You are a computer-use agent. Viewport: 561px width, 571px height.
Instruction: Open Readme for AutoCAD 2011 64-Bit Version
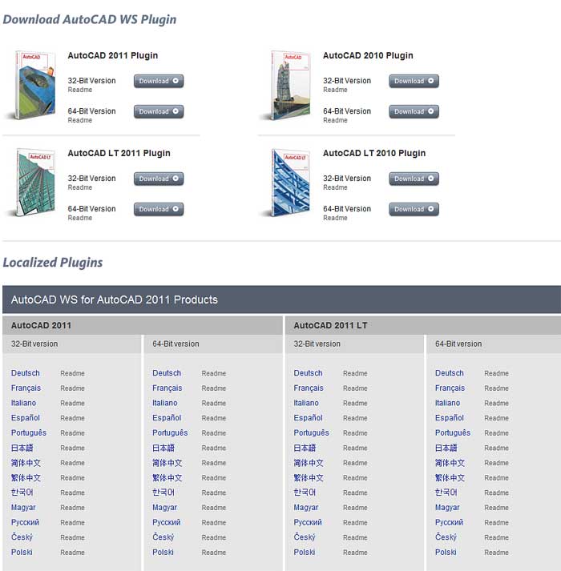(x=80, y=120)
